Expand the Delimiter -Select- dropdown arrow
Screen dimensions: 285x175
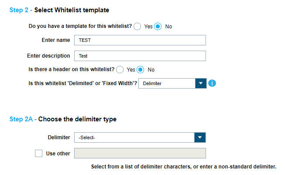200,137
